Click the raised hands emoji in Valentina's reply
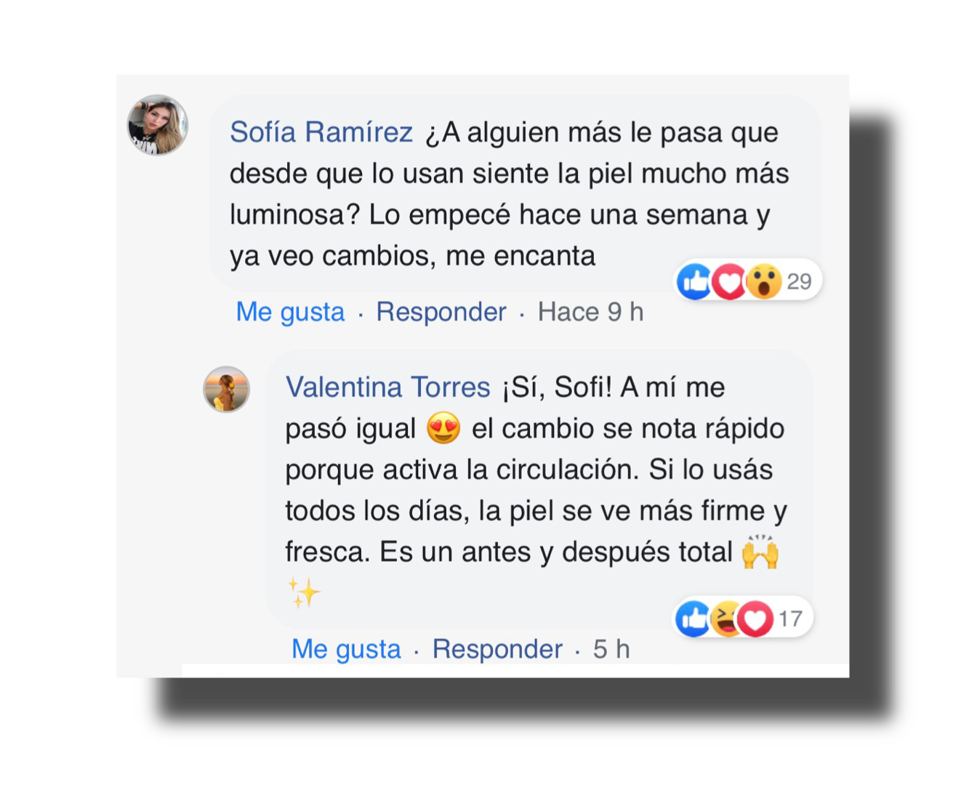The height and width of the screenshot is (785, 953). point(760,552)
